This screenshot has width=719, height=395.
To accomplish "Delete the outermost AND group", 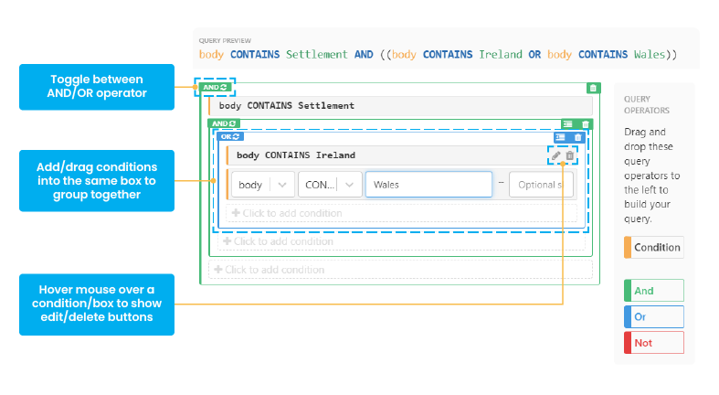I will coord(593,88).
